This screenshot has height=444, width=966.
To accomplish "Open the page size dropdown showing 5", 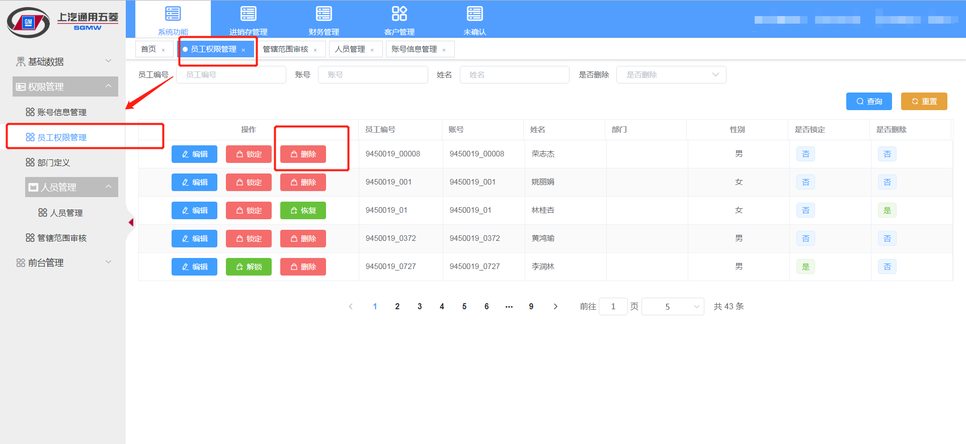I will [673, 306].
